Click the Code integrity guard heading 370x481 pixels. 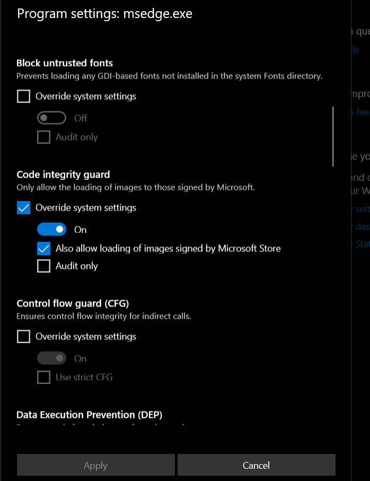coord(63,174)
